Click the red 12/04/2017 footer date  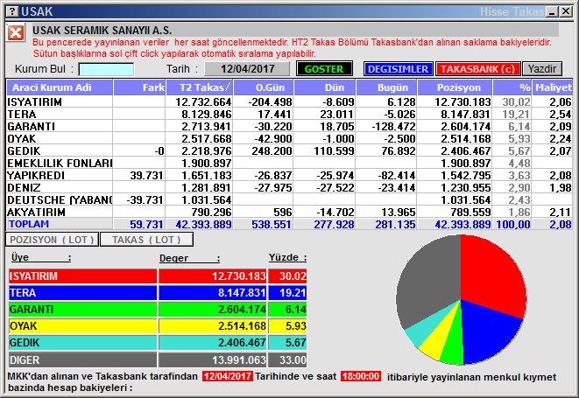coord(228,376)
